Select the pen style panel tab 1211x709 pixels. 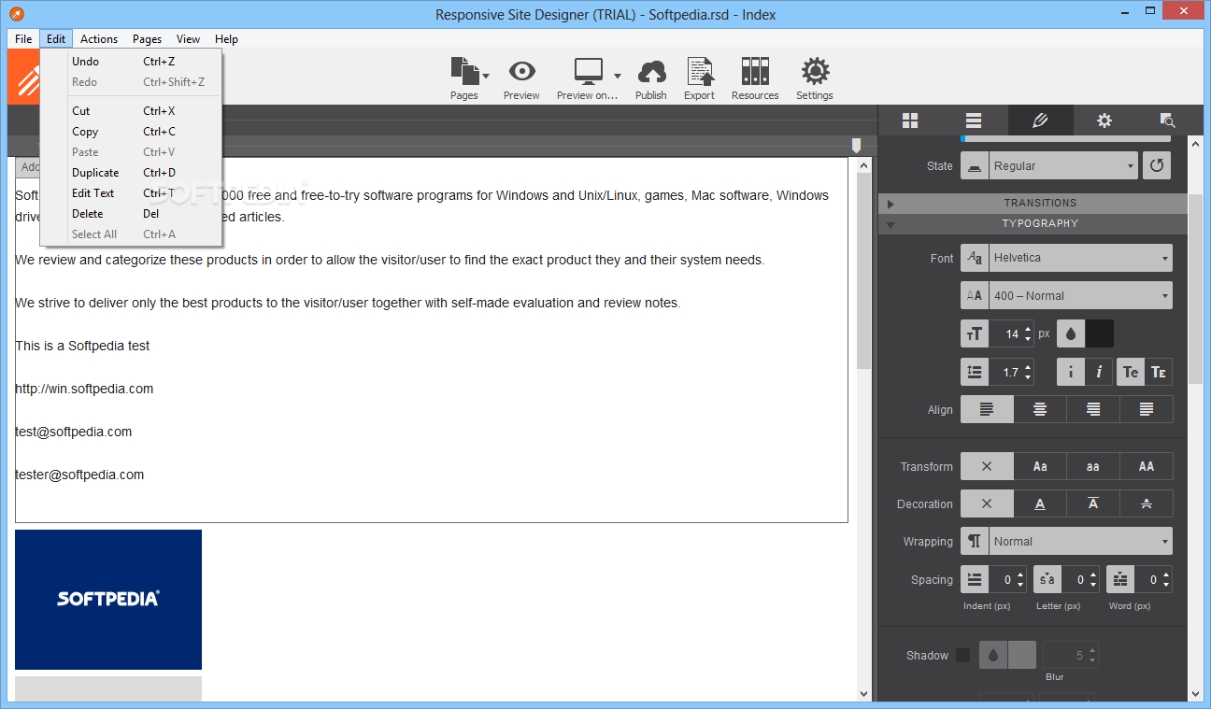point(1040,121)
